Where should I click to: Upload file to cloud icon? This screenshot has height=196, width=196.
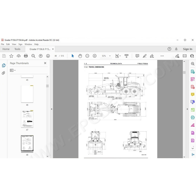[x=19, y=56]
